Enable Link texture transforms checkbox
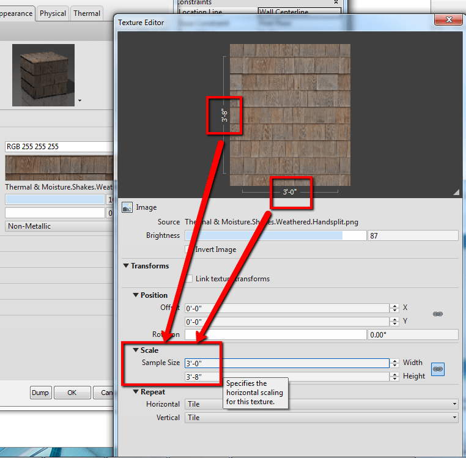Image resolution: width=466 pixels, height=458 pixels. [x=189, y=278]
